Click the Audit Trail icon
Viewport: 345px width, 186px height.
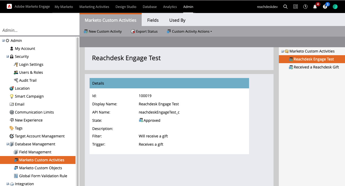pyautogui.click(x=16, y=80)
